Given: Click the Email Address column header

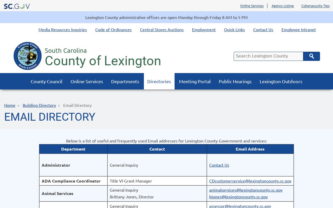Looking at the screenshot, I should (250, 149).
